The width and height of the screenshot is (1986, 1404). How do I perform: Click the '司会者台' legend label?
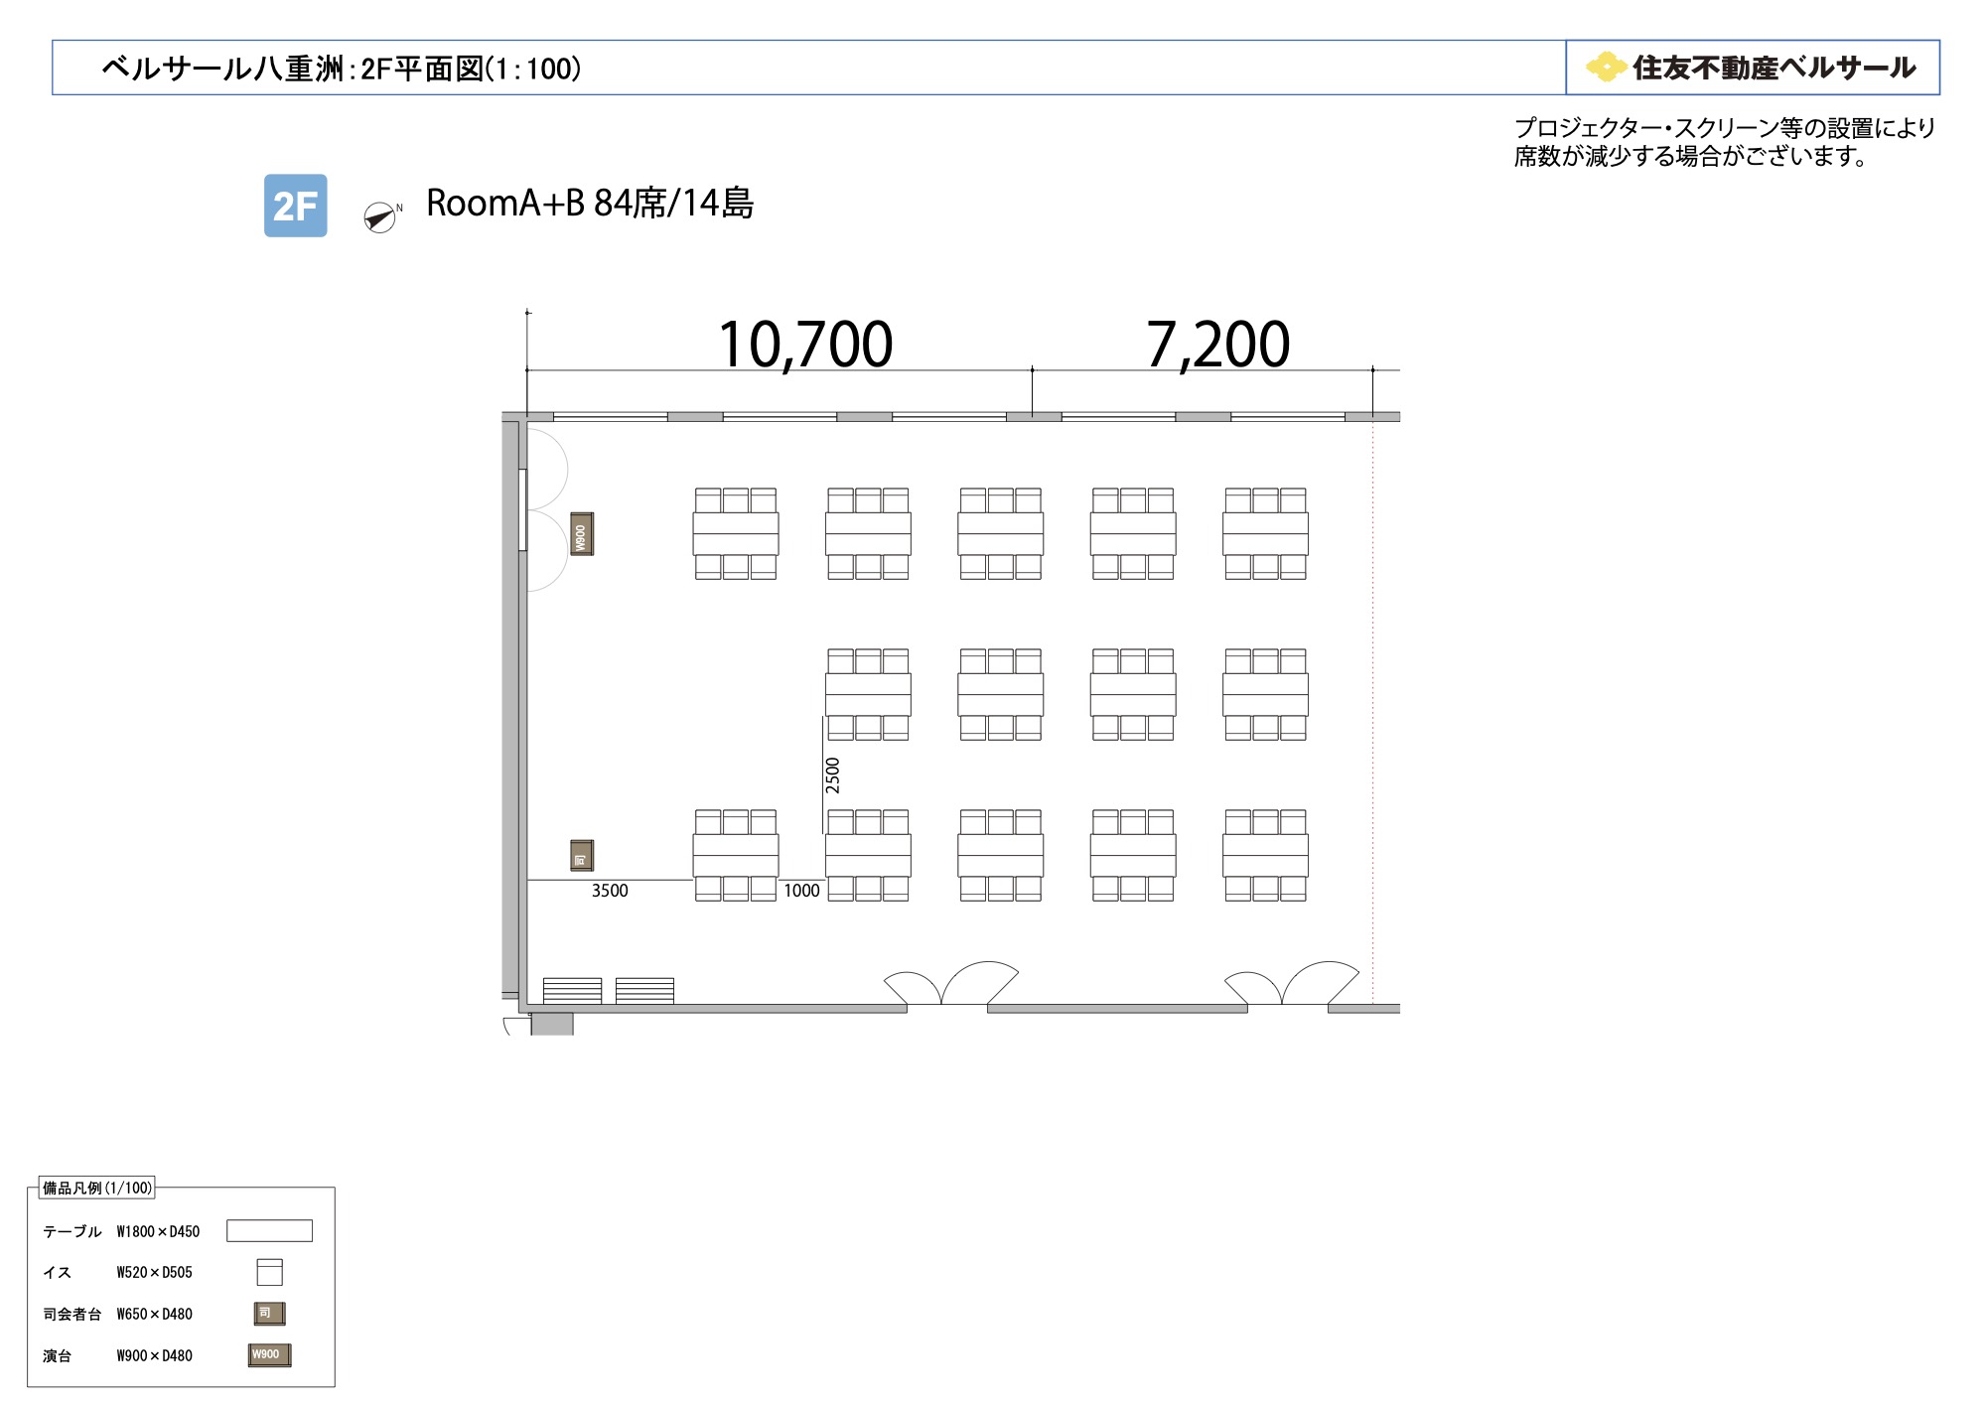click(x=72, y=1314)
